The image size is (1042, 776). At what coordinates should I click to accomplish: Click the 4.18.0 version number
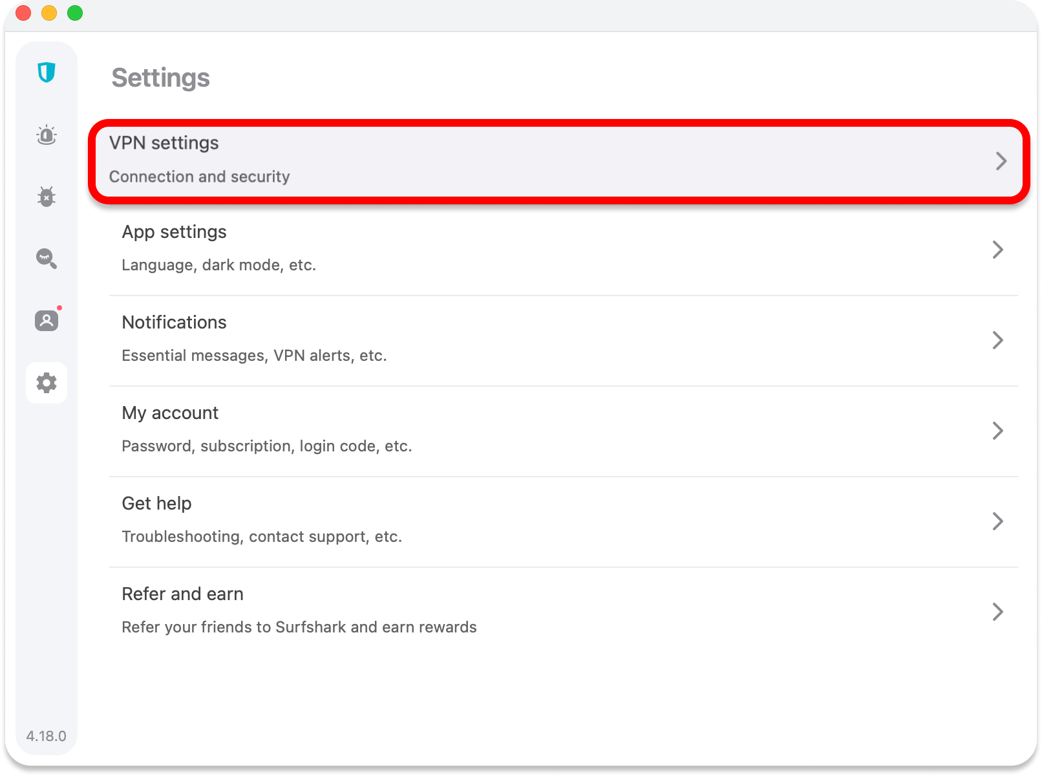pos(46,736)
